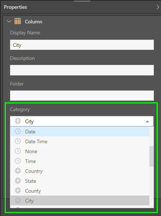Viewport: 161px width, 216px height.
Task: Click the globe icon beside County
Action: point(18,191)
